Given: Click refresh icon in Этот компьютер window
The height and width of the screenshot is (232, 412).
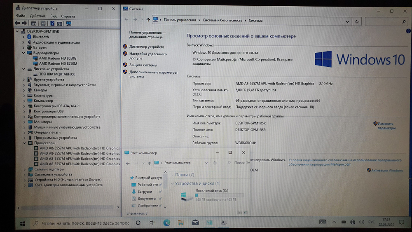Looking at the screenshot, I should (x=215, y=163).
